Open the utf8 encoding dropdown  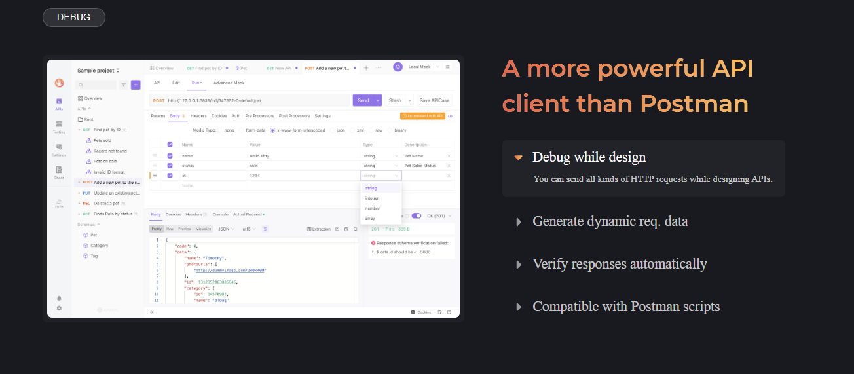(249, 229)
